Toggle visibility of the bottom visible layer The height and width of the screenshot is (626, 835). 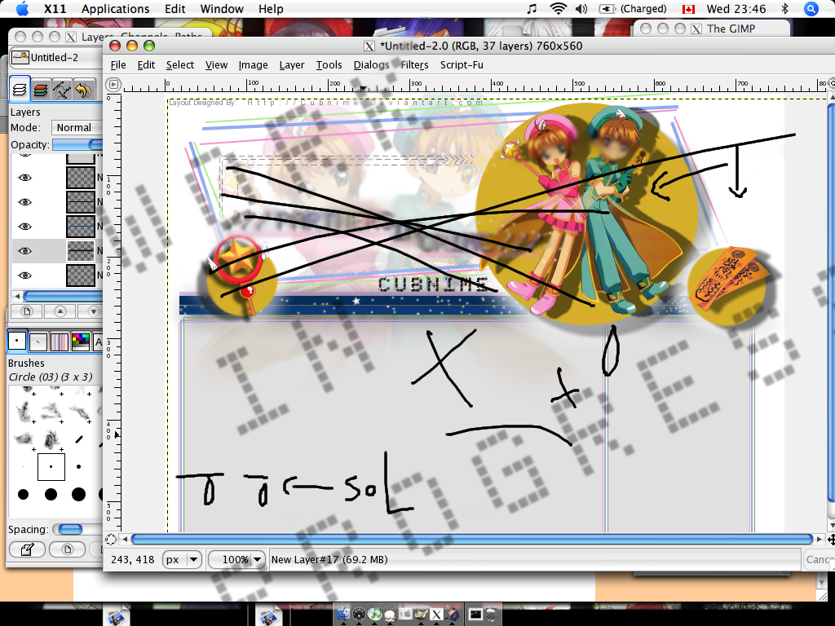coord(24,276)
